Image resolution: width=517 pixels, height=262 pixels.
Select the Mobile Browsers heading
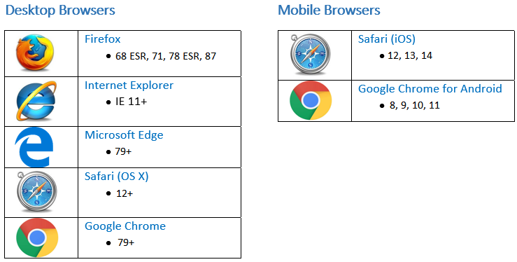click(x=329, y=10)
